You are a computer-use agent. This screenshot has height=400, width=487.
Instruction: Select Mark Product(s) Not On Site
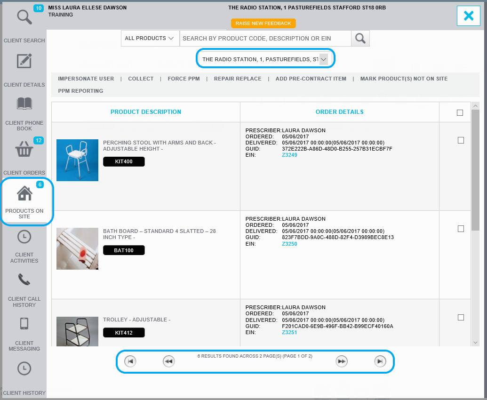(404, 79)
